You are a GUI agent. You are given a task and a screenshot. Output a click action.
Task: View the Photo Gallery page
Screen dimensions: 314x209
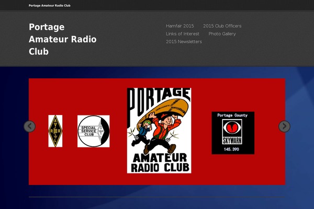222,34
